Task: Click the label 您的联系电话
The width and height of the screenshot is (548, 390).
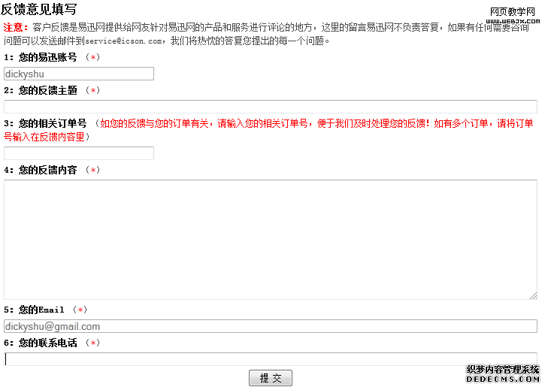Action: 47,343
